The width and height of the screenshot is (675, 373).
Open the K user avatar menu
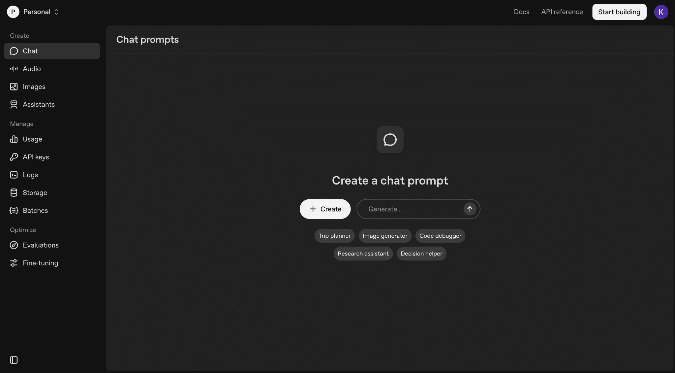pyautogui.click(x=661, y=12)
